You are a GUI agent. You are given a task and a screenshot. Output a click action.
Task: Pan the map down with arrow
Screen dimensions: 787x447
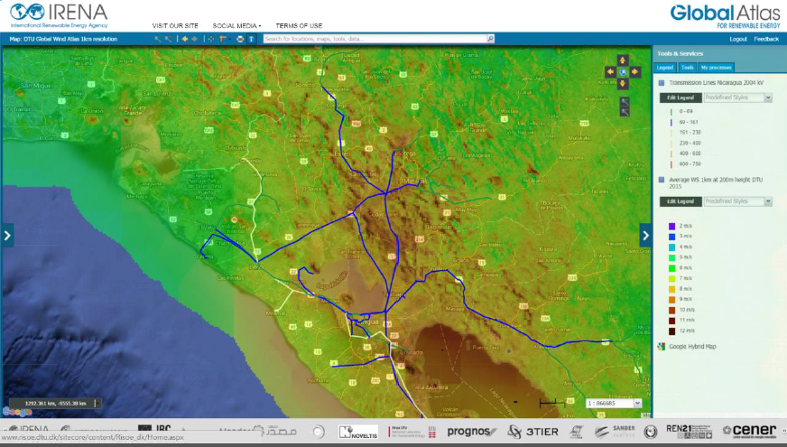click(x=622, y=83)
